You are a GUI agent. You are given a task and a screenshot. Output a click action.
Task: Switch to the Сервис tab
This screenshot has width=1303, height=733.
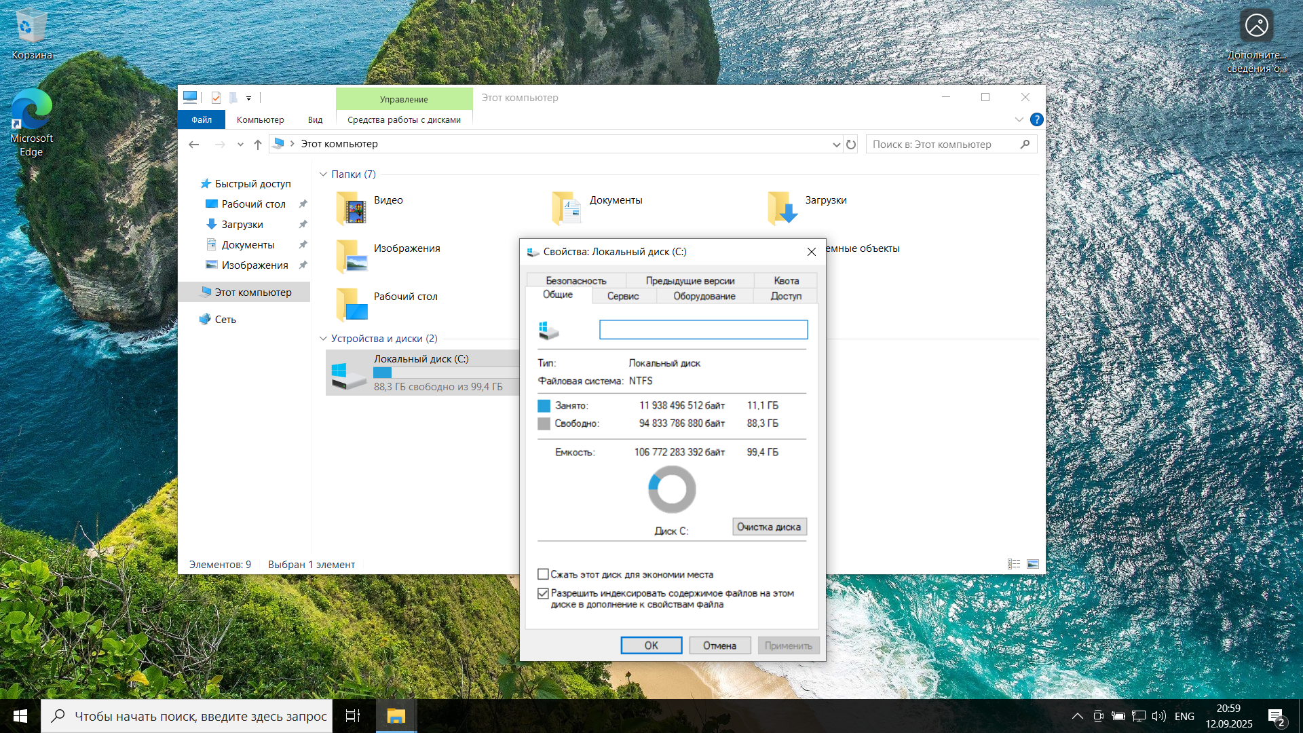[622, 296]
